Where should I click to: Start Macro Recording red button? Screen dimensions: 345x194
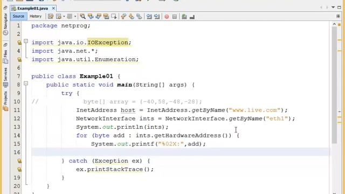click(x=167, y=17)
